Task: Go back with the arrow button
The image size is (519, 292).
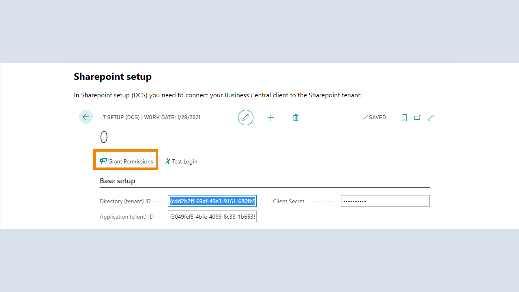Action: tap(86, 117)
